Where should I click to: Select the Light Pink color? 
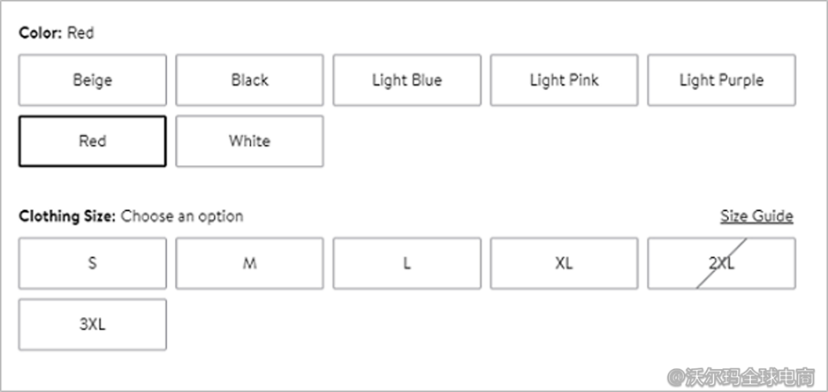pyautogui.click(x=564, y=80)
